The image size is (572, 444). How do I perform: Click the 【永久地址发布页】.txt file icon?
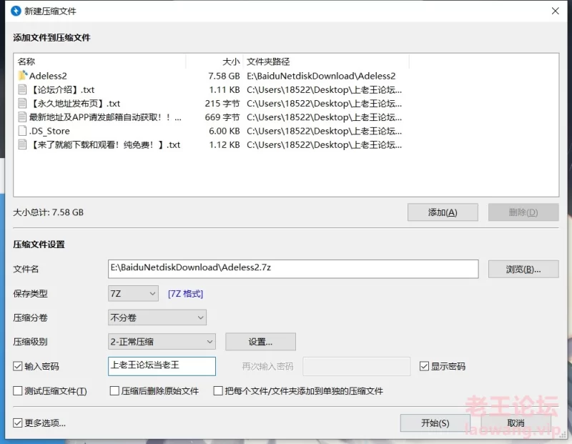[x=23, y=103]
